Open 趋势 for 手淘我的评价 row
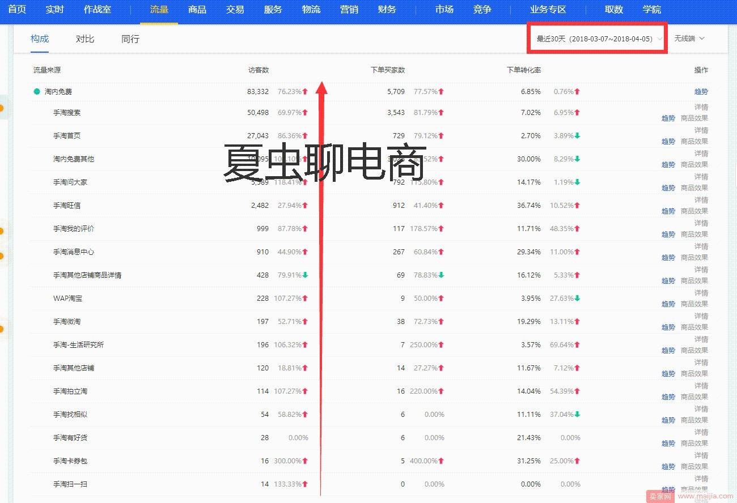Image resolution: width=737 pixels, height=503 pixels. coord(668,235)
